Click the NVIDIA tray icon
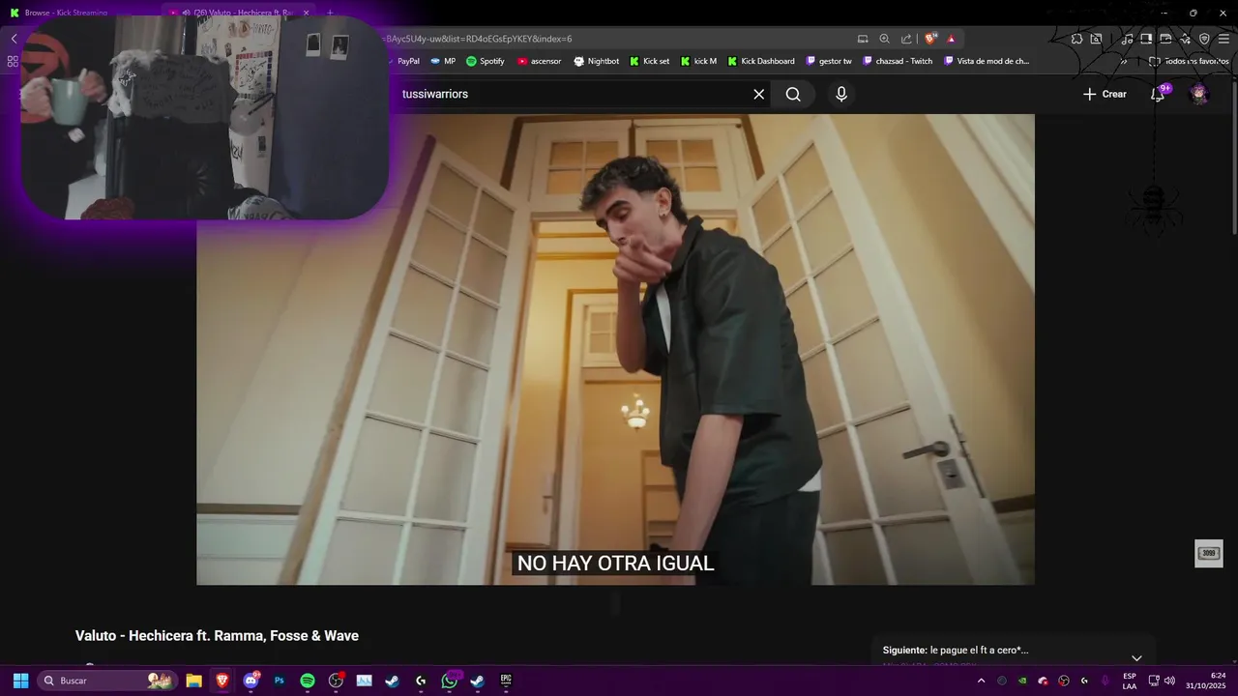Image resolution: width=1238 pixels, height=696 pixels. tap(1022, 681)
